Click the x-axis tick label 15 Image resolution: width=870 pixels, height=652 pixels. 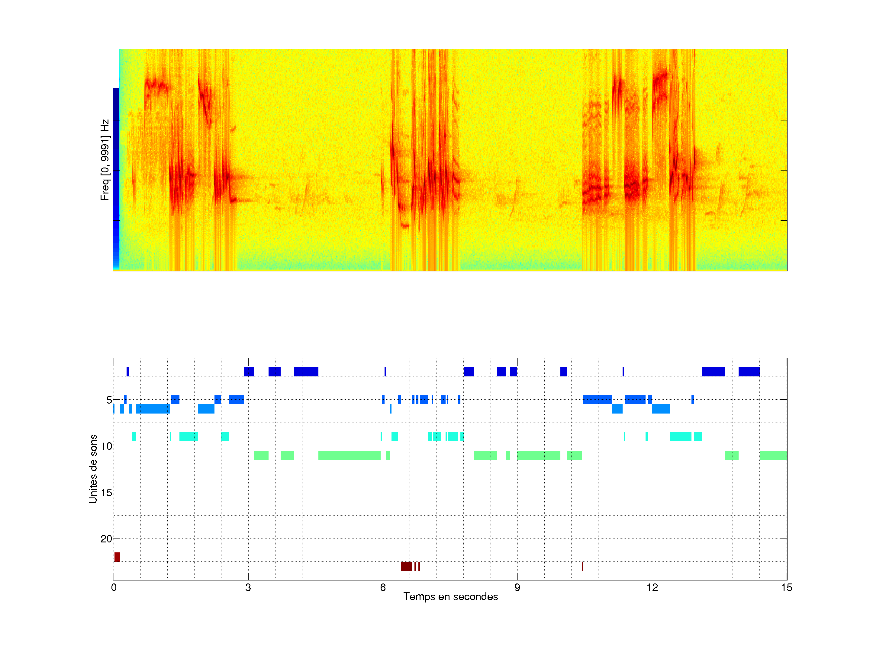(x=787, y=587)
